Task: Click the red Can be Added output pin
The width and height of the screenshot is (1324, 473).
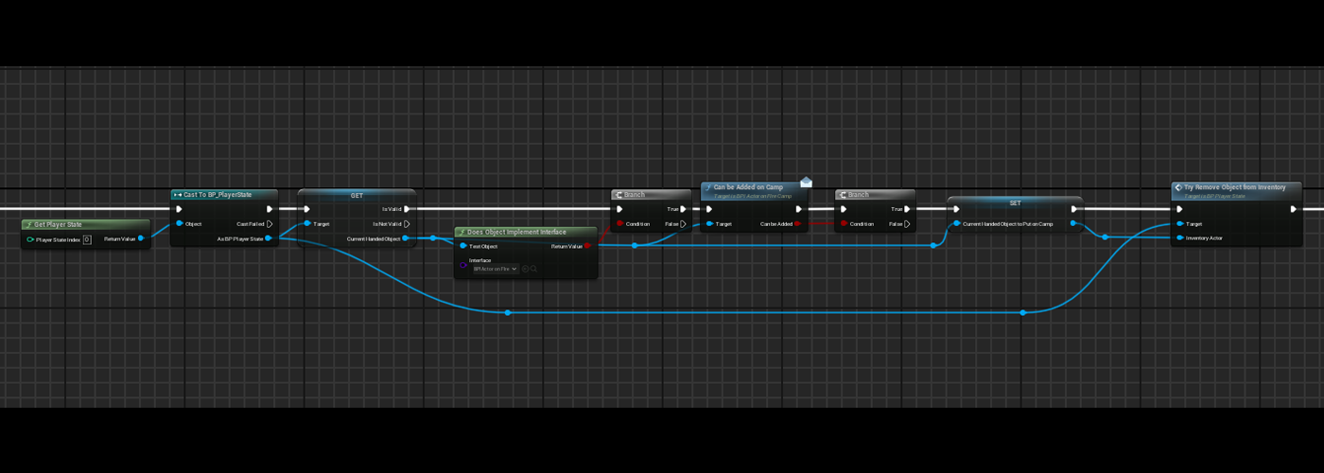Action: click(x=798, y=224)
